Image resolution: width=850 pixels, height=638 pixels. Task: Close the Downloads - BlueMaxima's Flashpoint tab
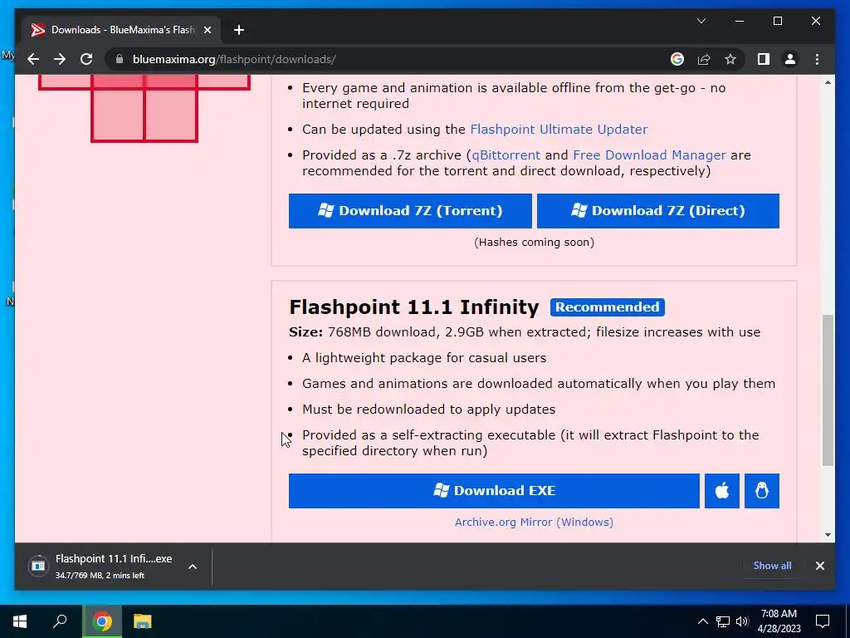pyautogui.click(x=207, y=30)
